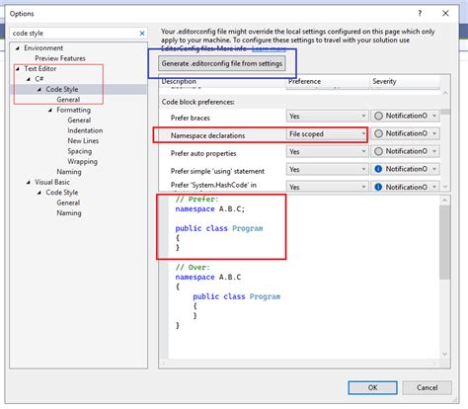Open Prefer simple 'using' statement severity dropdown
This screenshot has height=409, width=468.
(x=405, y=169)
